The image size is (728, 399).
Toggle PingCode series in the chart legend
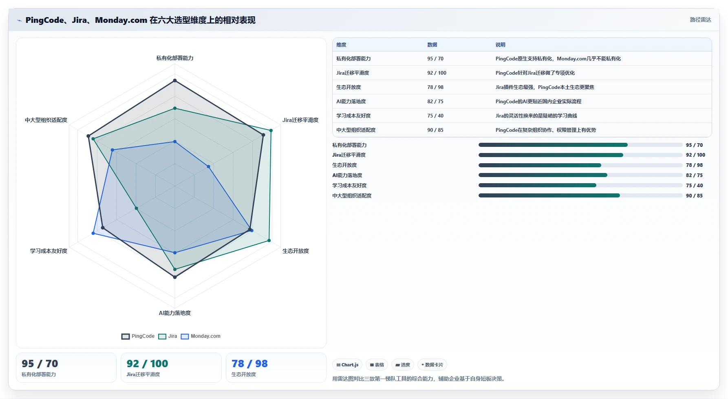pyautogui.click(x=138, y=336)
